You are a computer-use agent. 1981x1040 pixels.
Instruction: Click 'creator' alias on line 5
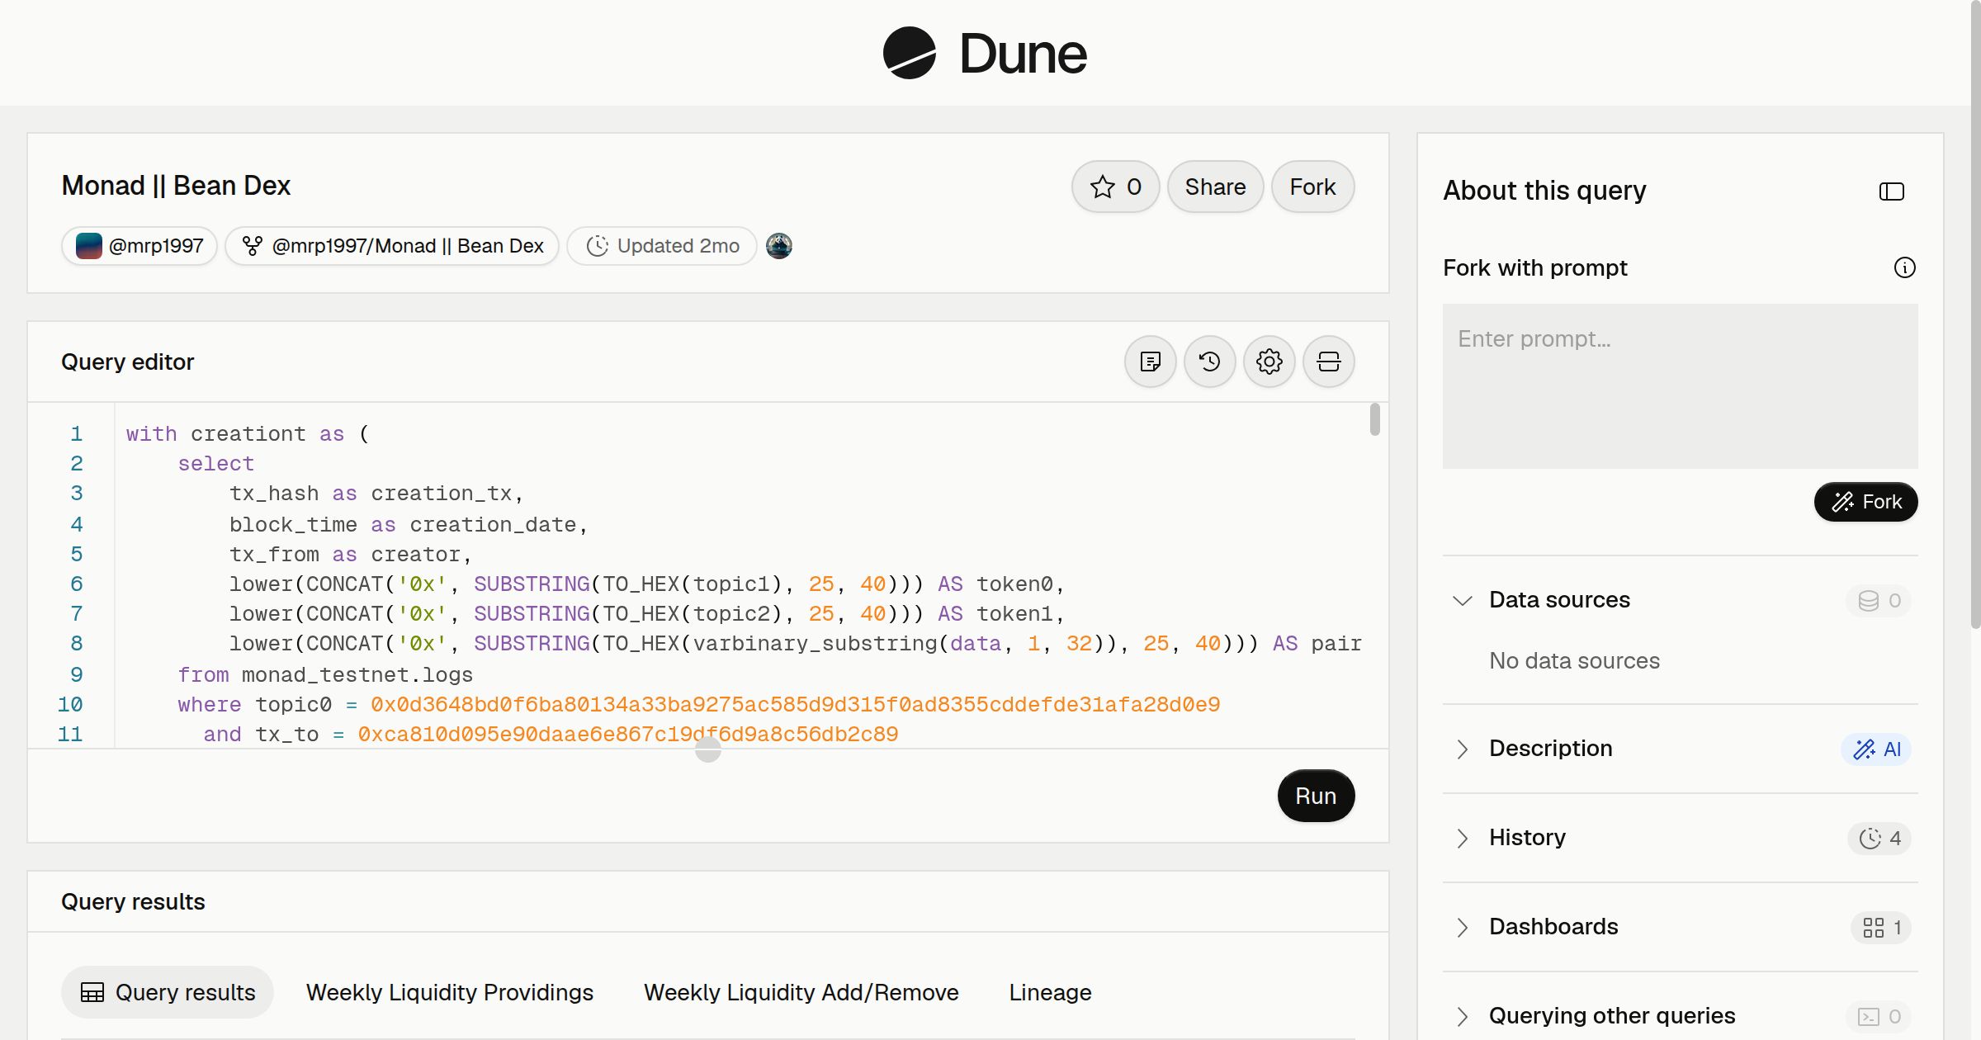tap(415, 554)
